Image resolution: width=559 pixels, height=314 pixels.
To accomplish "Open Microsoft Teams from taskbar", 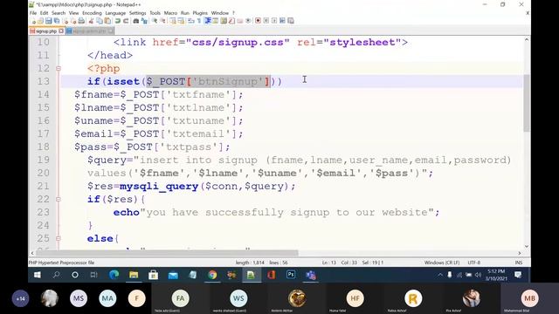I will [311, 275].
